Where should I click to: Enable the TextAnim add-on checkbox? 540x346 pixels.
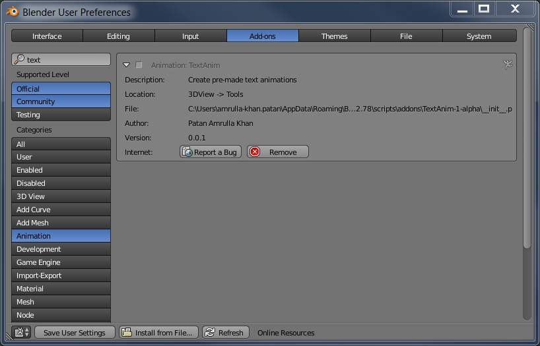coord(139,65)
